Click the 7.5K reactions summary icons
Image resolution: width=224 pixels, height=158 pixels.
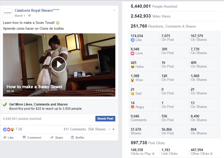coord(9,129)
